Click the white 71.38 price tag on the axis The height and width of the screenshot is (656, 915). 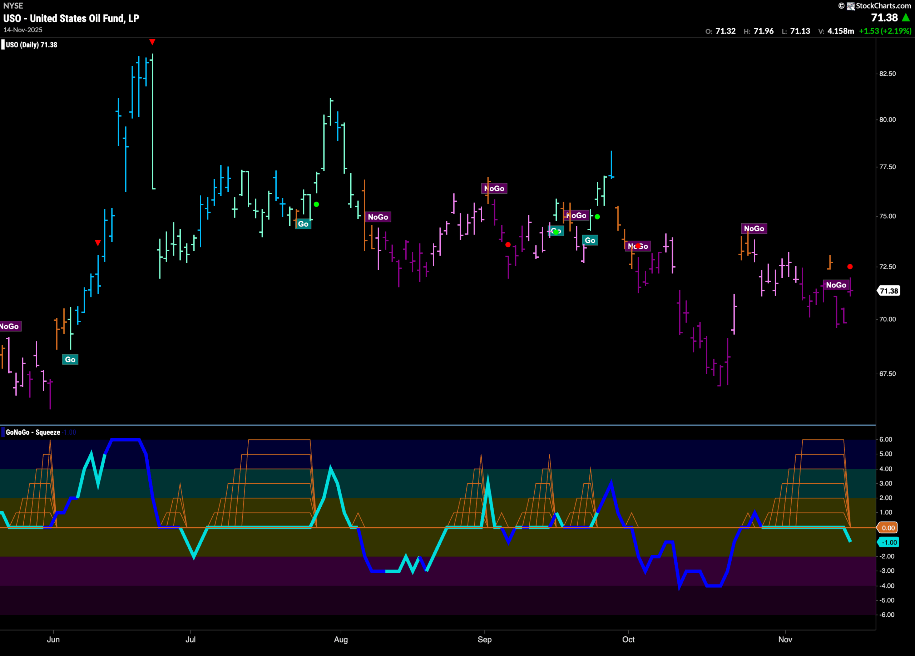(x=889, y=291)
